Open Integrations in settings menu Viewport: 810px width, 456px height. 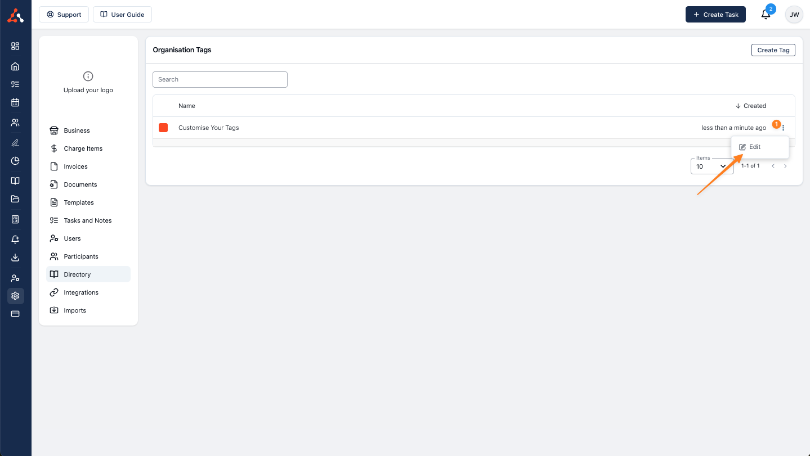pyautogui.click(x=81, y=292)
